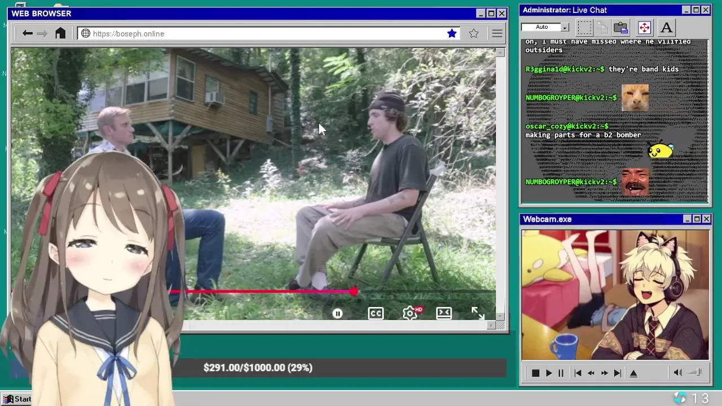
Task: Click the blue filled bookmark star
Action: coord(452,34)
